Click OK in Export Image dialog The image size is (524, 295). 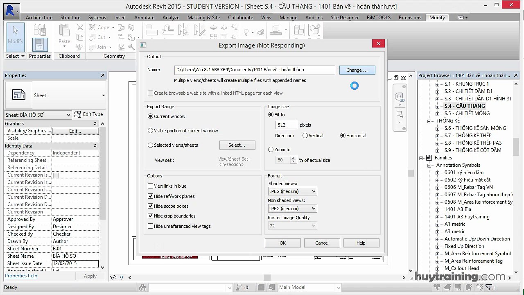[282, 243]
